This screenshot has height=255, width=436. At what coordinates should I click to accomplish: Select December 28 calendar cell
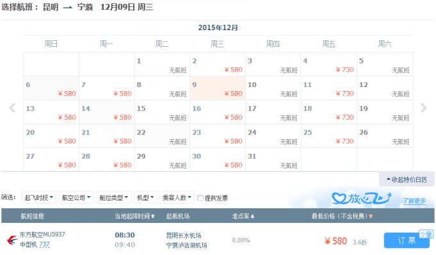[107, 160]
